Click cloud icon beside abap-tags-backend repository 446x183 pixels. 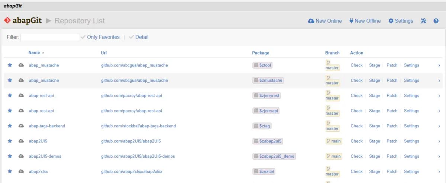21,126
